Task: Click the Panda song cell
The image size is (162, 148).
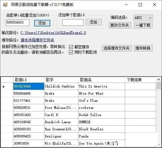Action: point(101,136)
